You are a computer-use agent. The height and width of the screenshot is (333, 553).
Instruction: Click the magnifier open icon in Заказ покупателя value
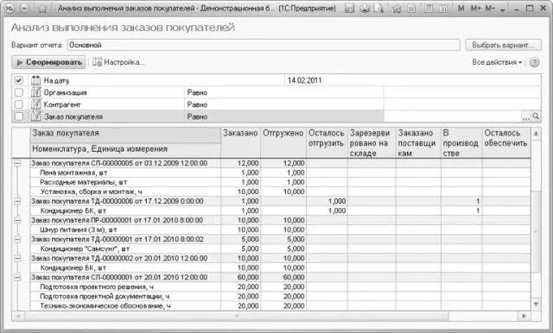536,116
